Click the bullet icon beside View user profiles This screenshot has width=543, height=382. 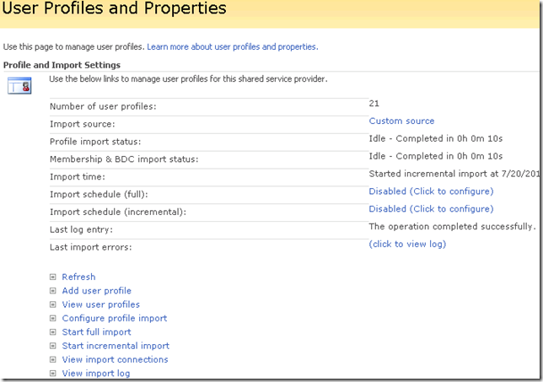click(x=52, y=304)
